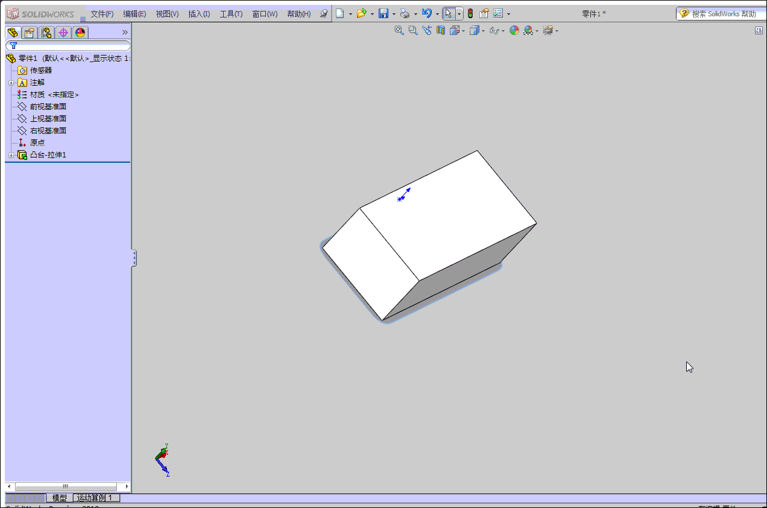Screen dimensions: 767x508
Task: Click the Undo arrow icon
Action: tap(427, 13)
